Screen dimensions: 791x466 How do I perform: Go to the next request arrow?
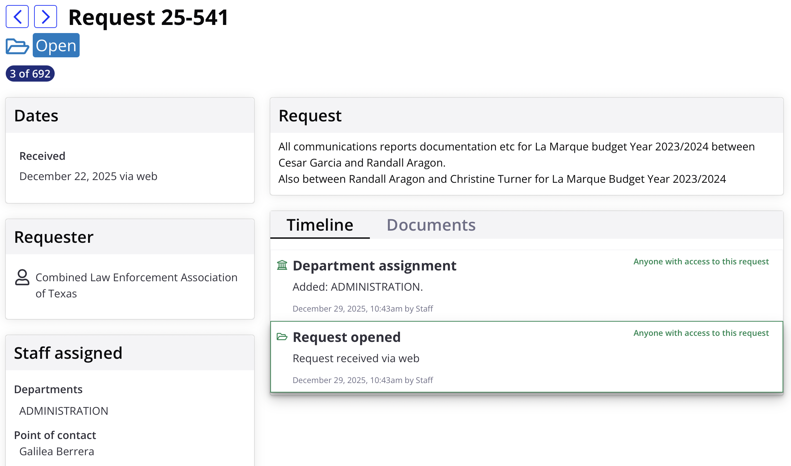[46, 17]
